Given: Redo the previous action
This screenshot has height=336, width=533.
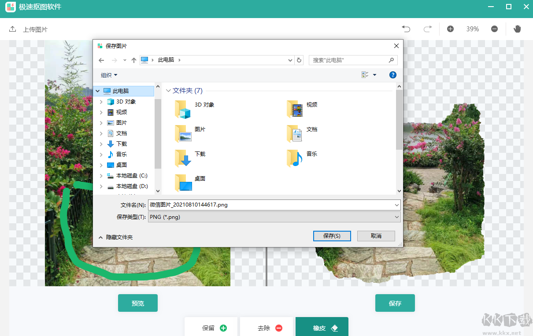Looking at the screenshot, I should pyautogui.click(x=427, y=29).
